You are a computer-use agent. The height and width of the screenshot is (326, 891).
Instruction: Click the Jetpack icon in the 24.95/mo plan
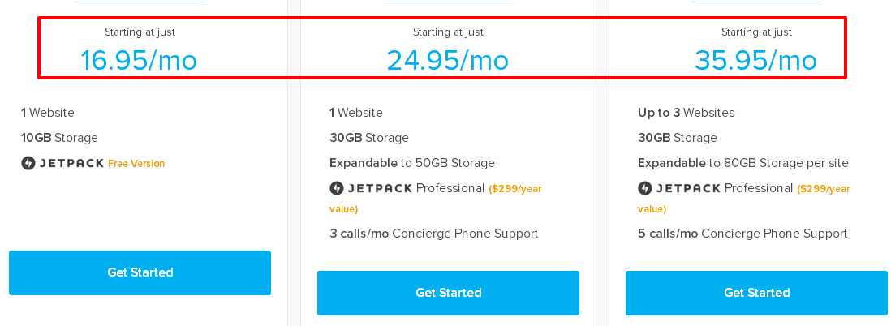(x=337, y=188)
